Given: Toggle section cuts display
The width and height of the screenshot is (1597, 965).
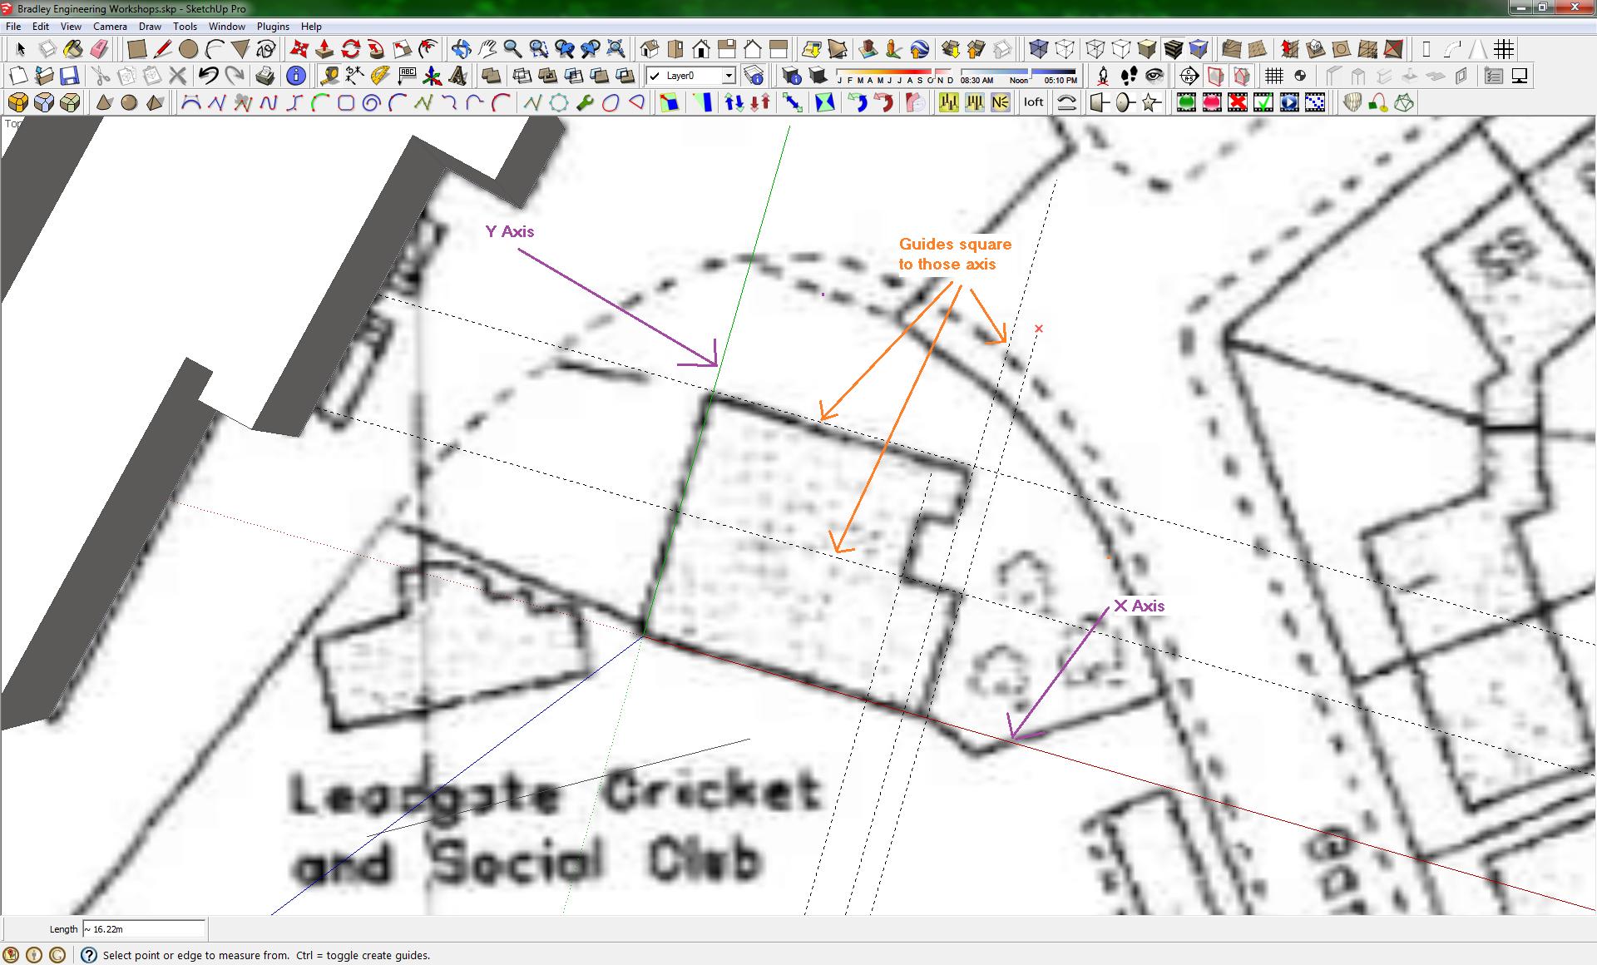Looking at the screenshot, I should (1240, 76).
